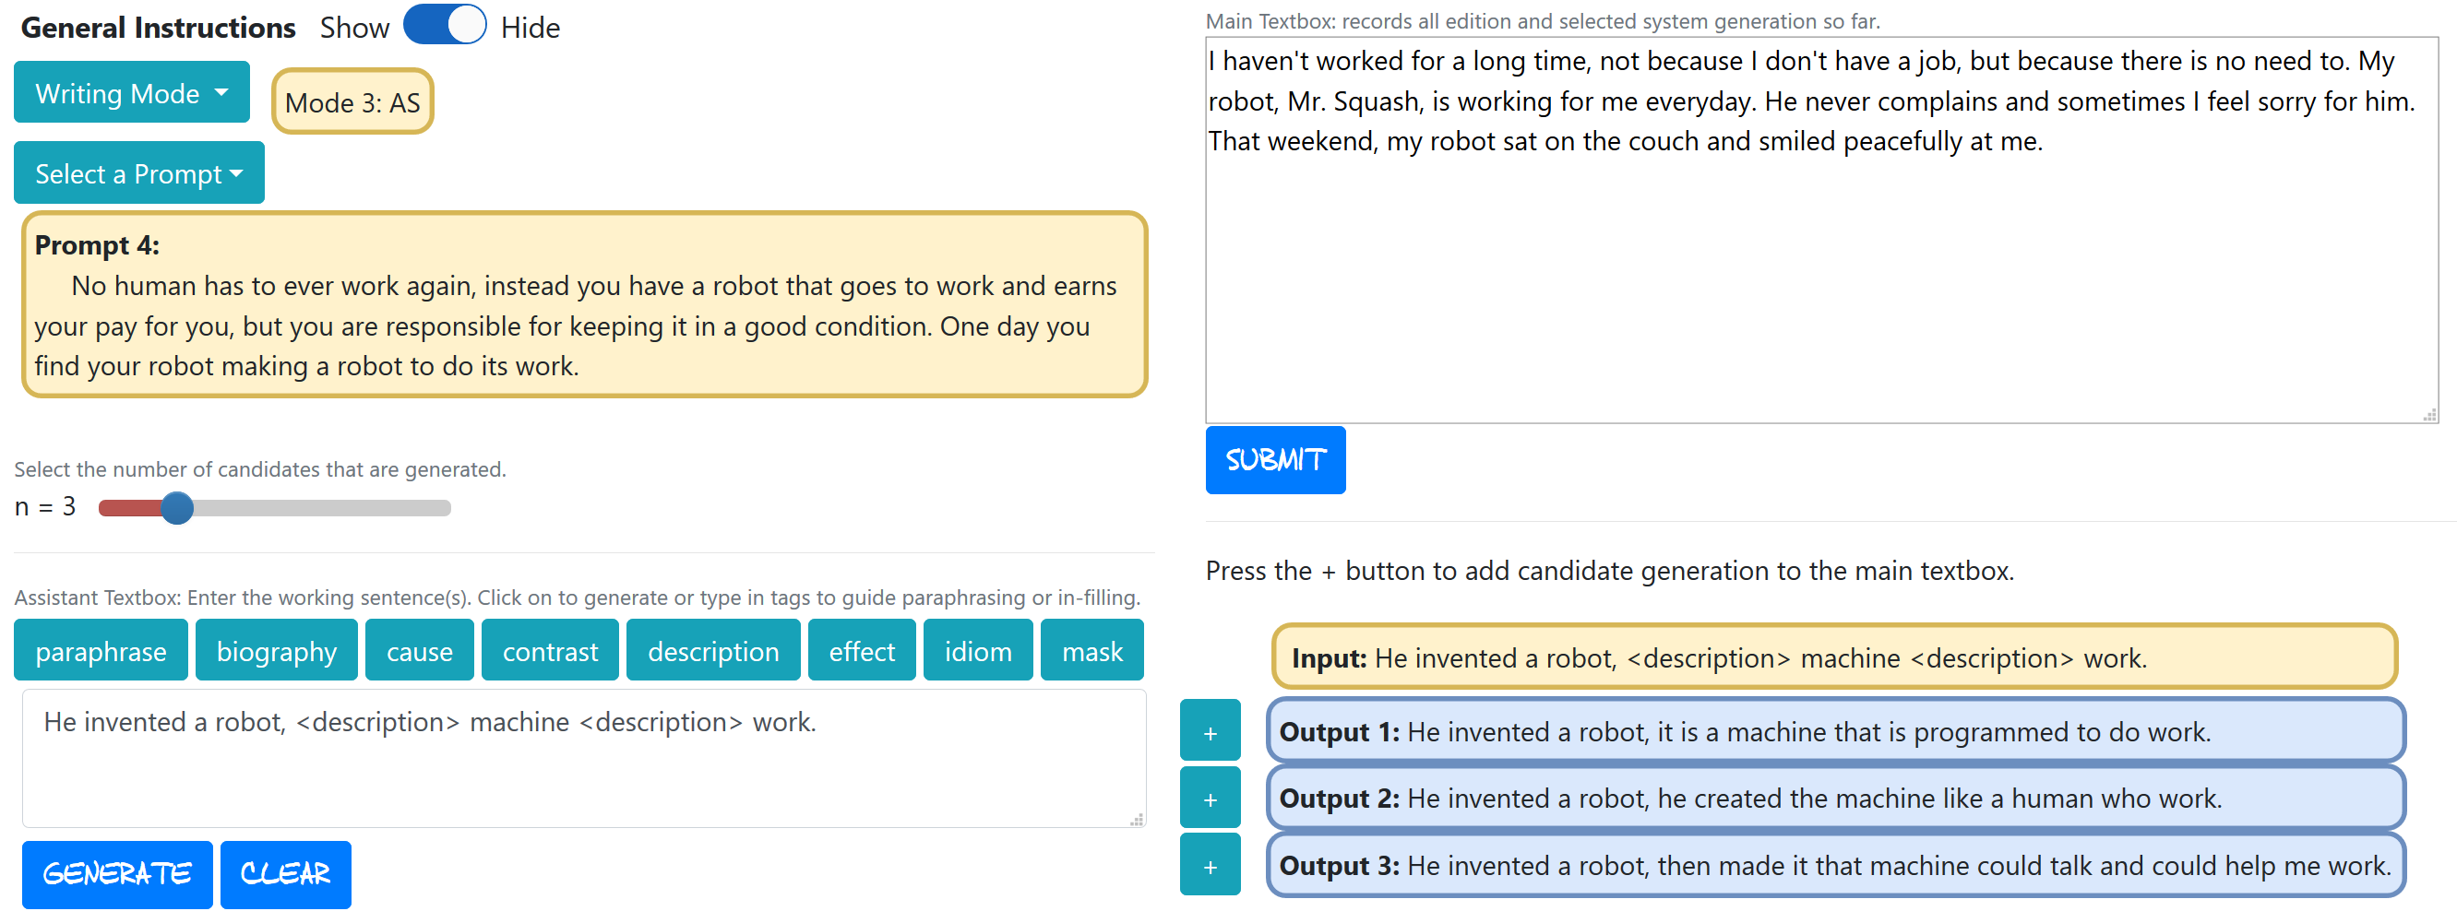Open the Writing Mode dropdown
This screenshot has height=923, width=2457.
[x=132, y=92]
